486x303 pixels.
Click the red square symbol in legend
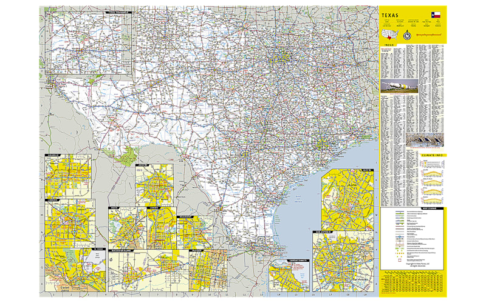pos(400,260)
